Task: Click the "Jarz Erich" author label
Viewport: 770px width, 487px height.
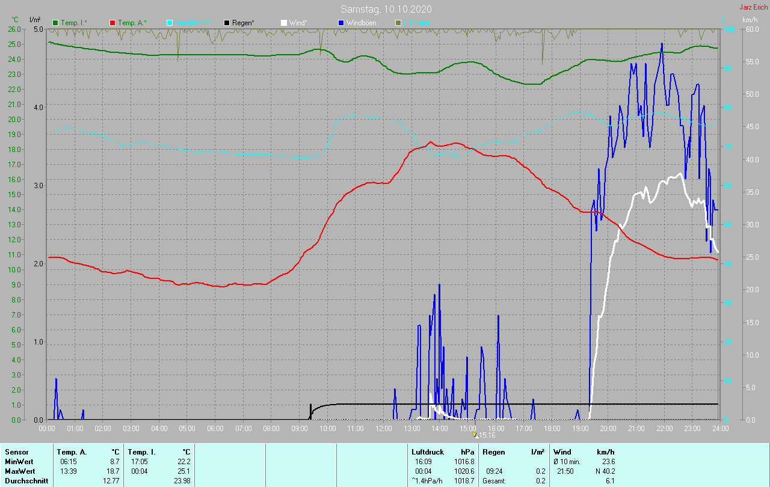Action: (753, 7)
